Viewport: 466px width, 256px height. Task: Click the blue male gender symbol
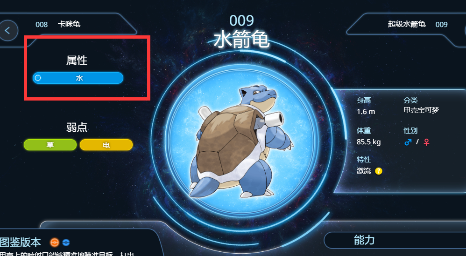click(x=408, y=142)
